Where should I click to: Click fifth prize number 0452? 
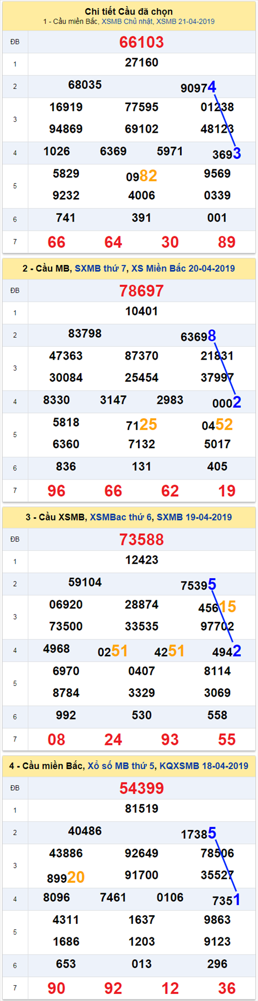point(217,424)
